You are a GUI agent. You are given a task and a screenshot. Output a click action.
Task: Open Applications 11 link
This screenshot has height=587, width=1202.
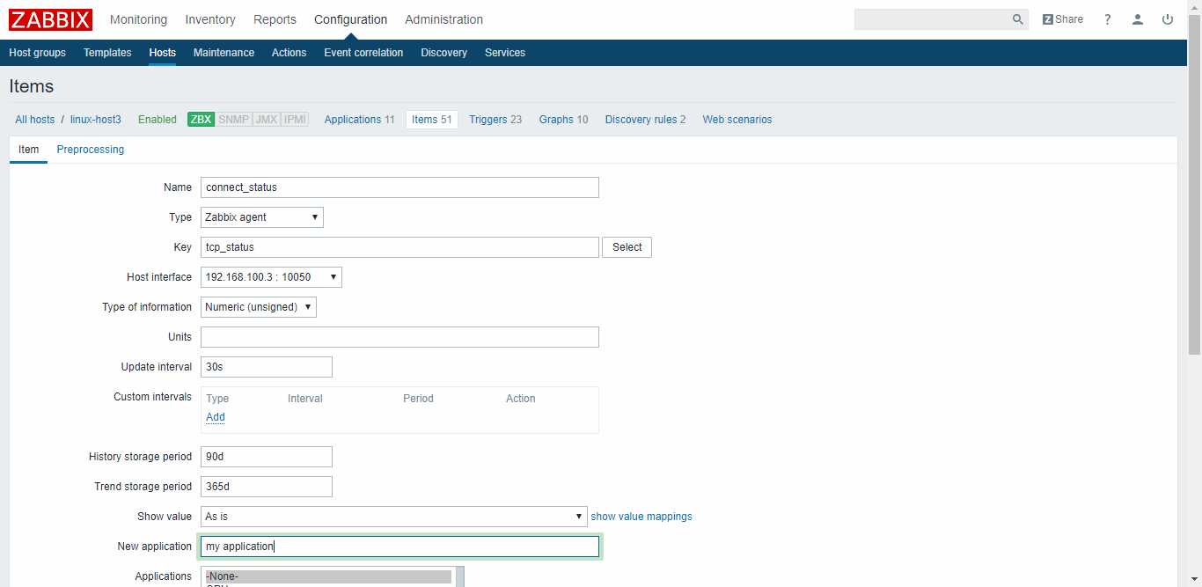coord(359,120)
